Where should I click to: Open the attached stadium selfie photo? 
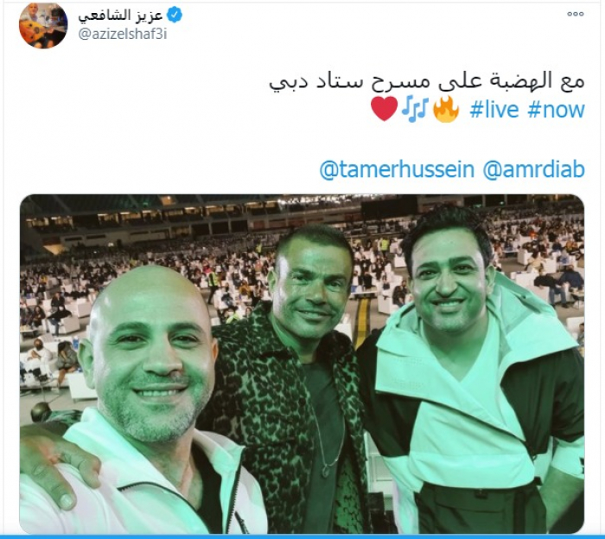(x=302, y=364)
